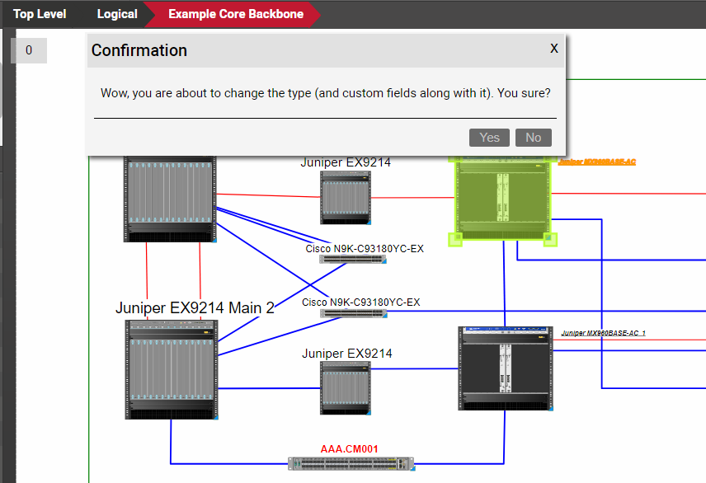Click the Juniper MX960BASE-AC_1 text label
The width and height of the screenshot is (706, 483).
tap(603, 333)
